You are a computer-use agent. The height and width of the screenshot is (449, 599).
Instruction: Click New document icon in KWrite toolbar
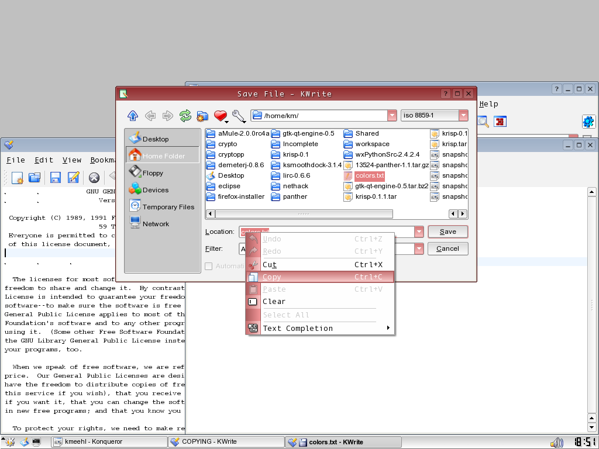pyautogui.click(x=18, y=178)
